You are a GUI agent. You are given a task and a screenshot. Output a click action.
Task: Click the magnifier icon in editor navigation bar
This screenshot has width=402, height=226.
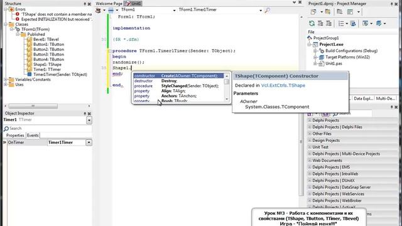coord(267,10)
